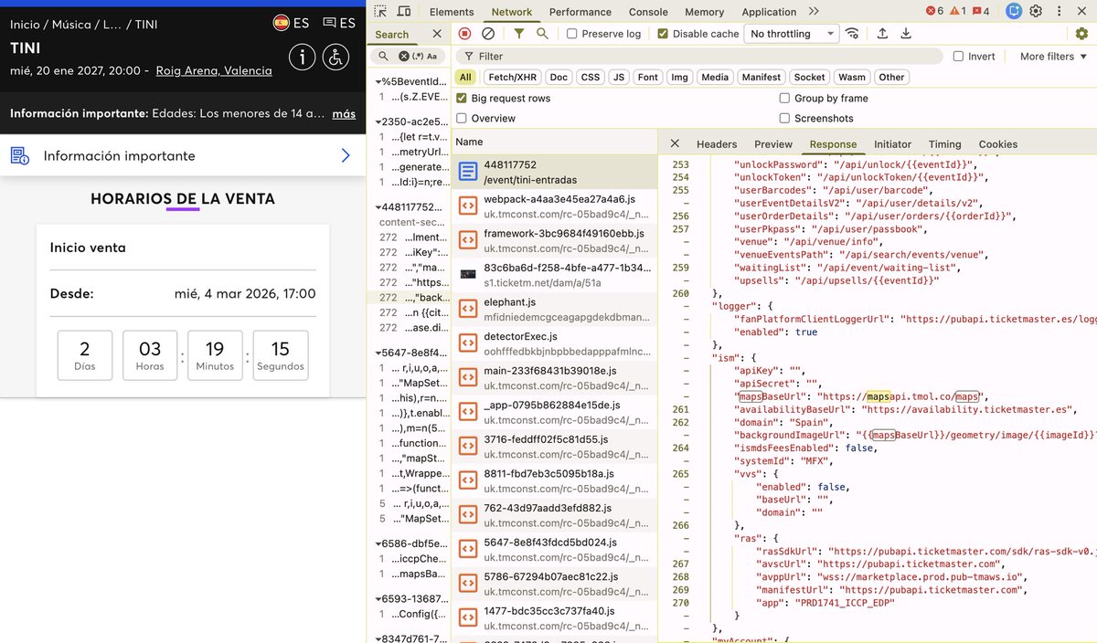Open the No throttling dropdown
This screenshot has height=643, width=1097.
point(791,34)
